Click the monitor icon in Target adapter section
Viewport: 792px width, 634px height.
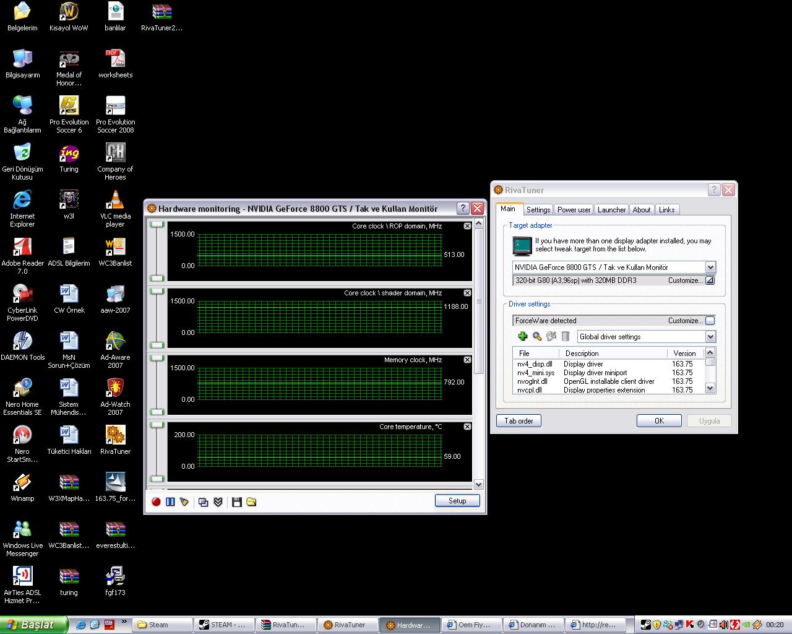pyautogui.click(x=522, y=246)
